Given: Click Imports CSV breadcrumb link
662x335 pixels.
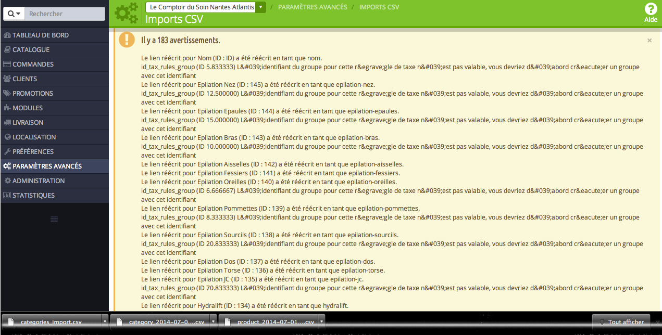Looking at the screenshot, I should 379,7.
